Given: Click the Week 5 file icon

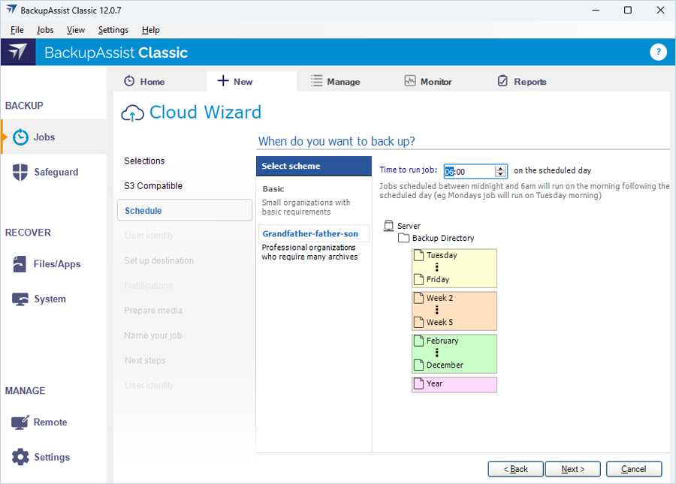Looking at the screenshot, I should pyautogui.click(x=418, y=322).
